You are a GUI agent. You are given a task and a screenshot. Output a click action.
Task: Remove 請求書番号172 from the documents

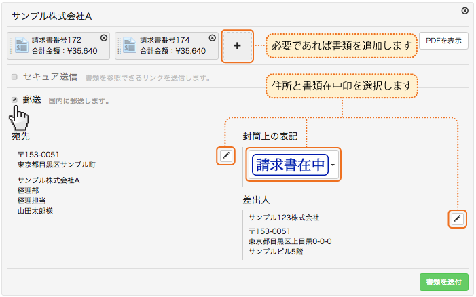click(103, 38)
